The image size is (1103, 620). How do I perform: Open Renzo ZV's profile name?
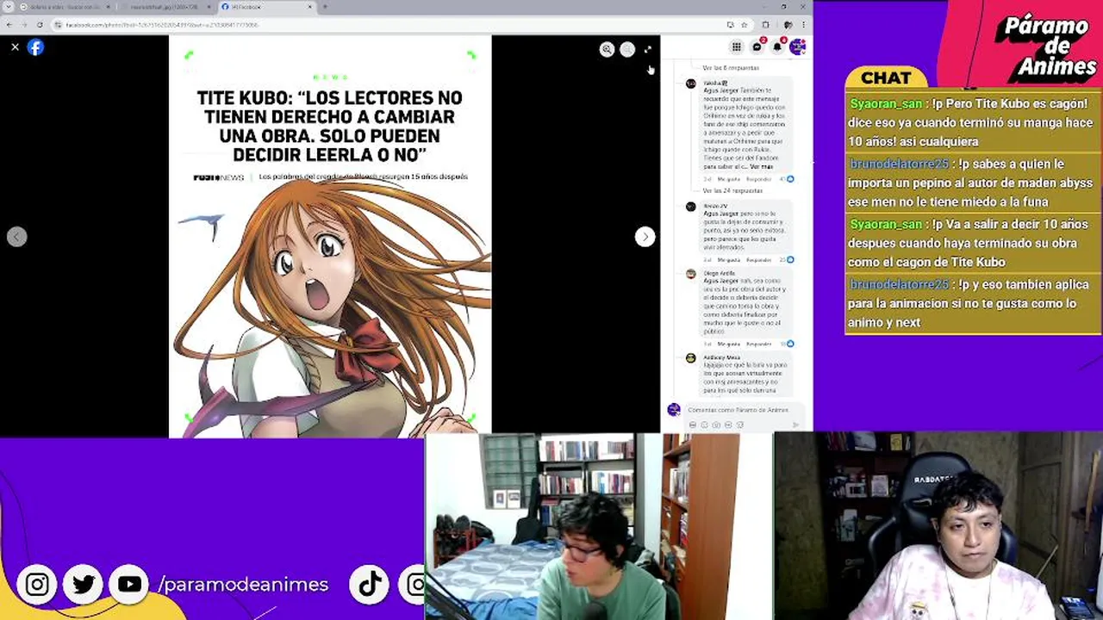715,206
